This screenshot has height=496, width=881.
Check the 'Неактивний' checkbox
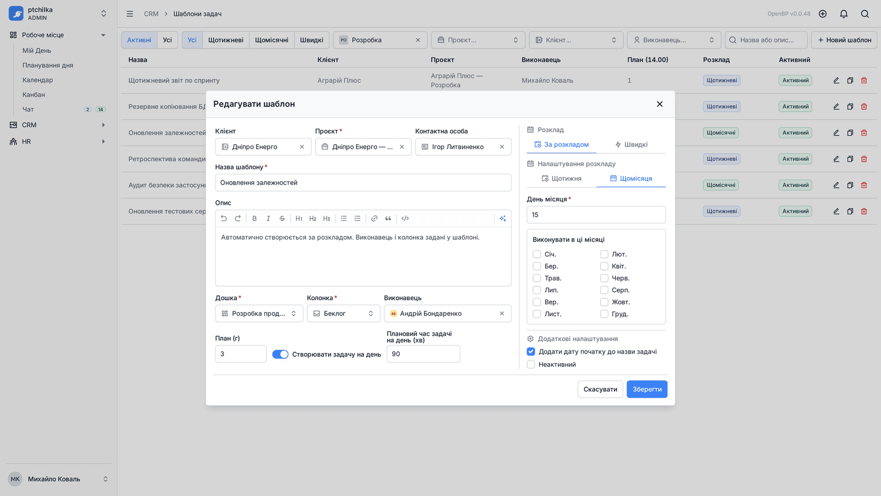coord(531,365)
